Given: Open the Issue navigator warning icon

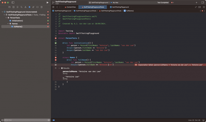Looking at the screenshot, I should [25, 7].
